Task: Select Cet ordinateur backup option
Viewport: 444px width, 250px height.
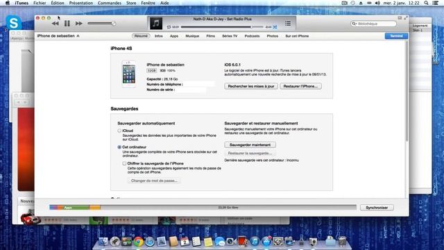Action: (x=119, y=147)
